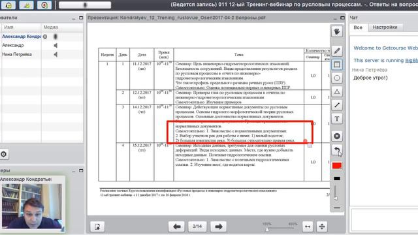The image size is (418, 235).
Task: Click Александр Кондратьев's webcam video
Action: [x=32, y=206]
